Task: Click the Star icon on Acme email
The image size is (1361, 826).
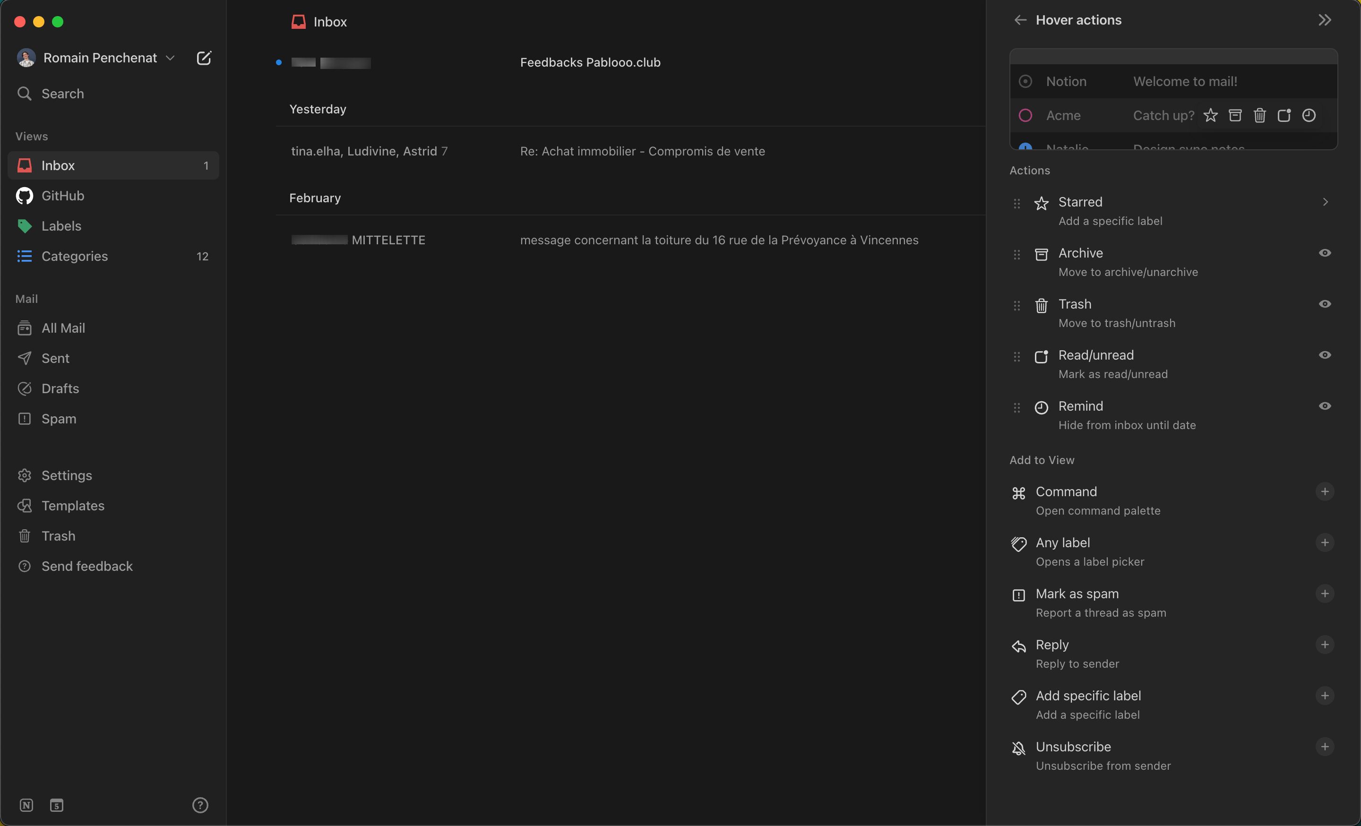Action: coord(1210,116)
